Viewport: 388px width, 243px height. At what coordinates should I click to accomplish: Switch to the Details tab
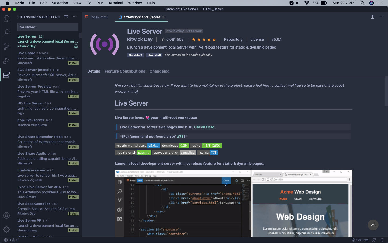tap(94, 71)
